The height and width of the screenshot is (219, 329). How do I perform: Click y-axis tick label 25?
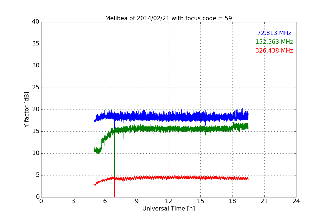click(36, 88)
